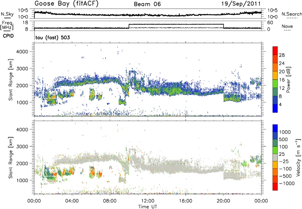The width and height of the screenshot is (302, 209).
Task: Click the "08:00" time axis tick label
Action: pyautogui.click(x=110, y=201)
